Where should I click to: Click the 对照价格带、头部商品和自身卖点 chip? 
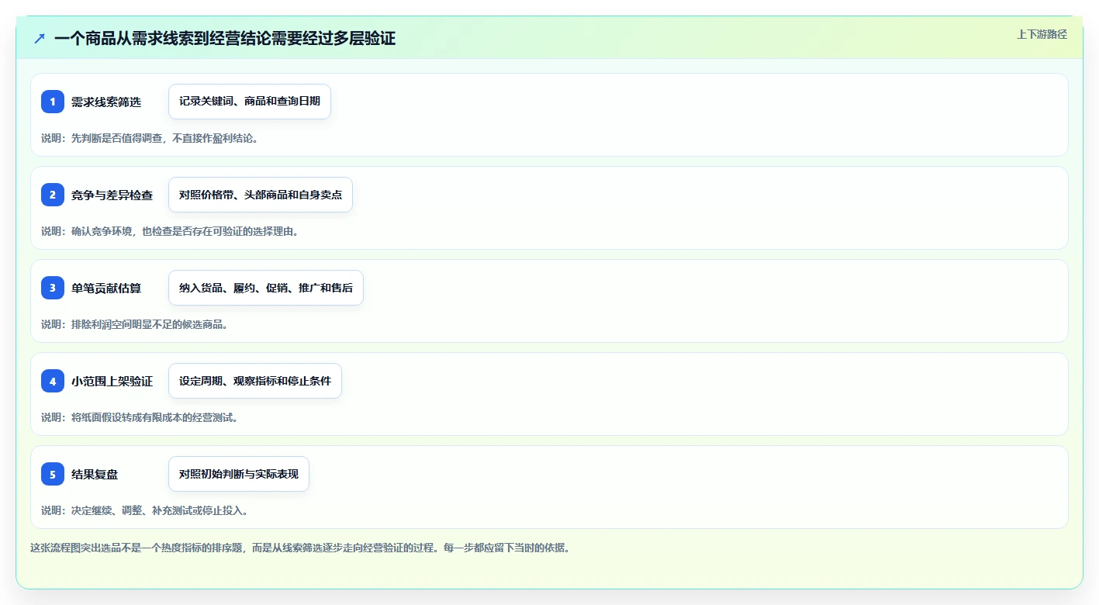tap(261, 195)
